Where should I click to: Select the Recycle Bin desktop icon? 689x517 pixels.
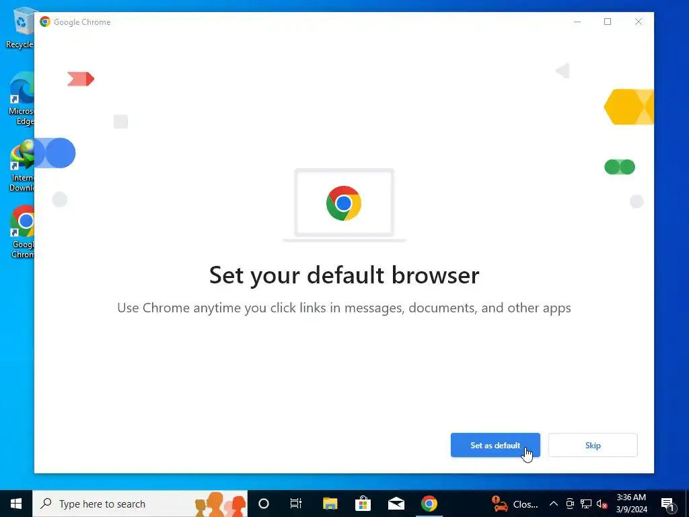click(20, 28)
